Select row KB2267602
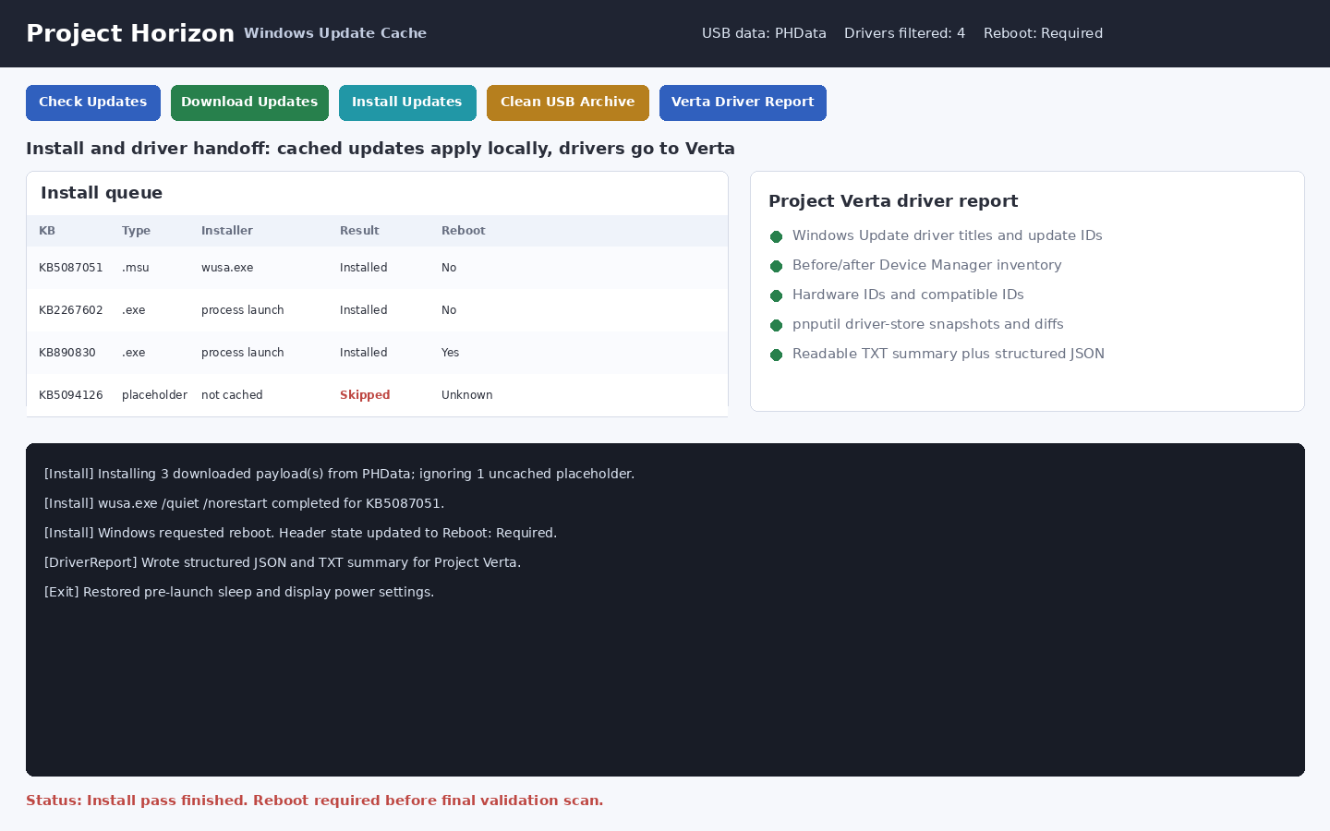The image size is (1330, 831). 377,310
